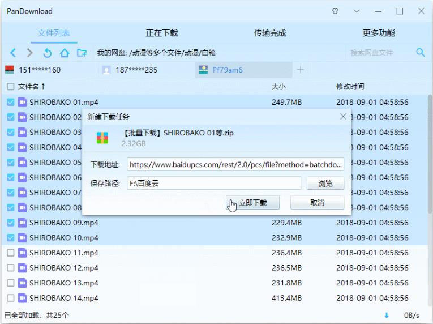This screenshot has height=324, width=433.
Task: Click status text 已全部加载，共25个
Action: click(37, 315)
